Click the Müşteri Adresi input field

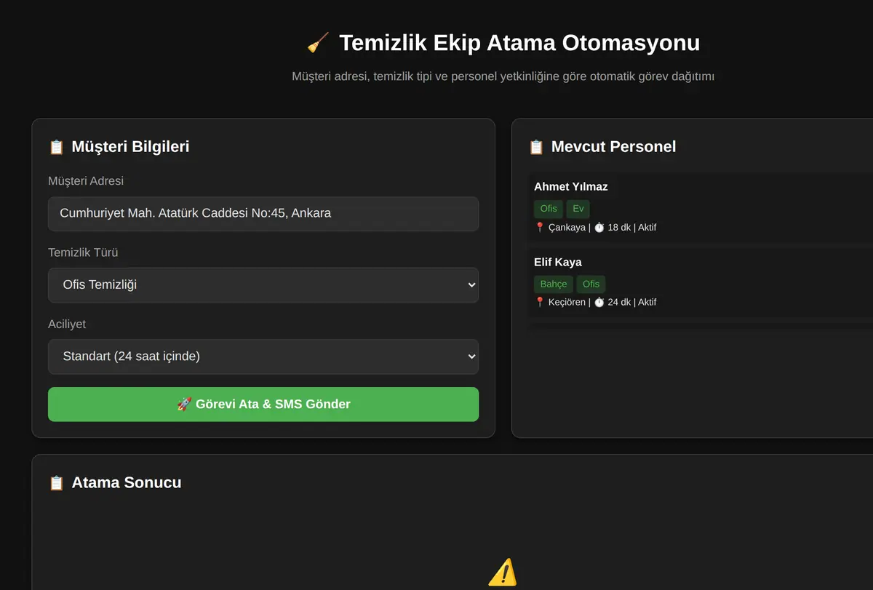coord(263,214)
